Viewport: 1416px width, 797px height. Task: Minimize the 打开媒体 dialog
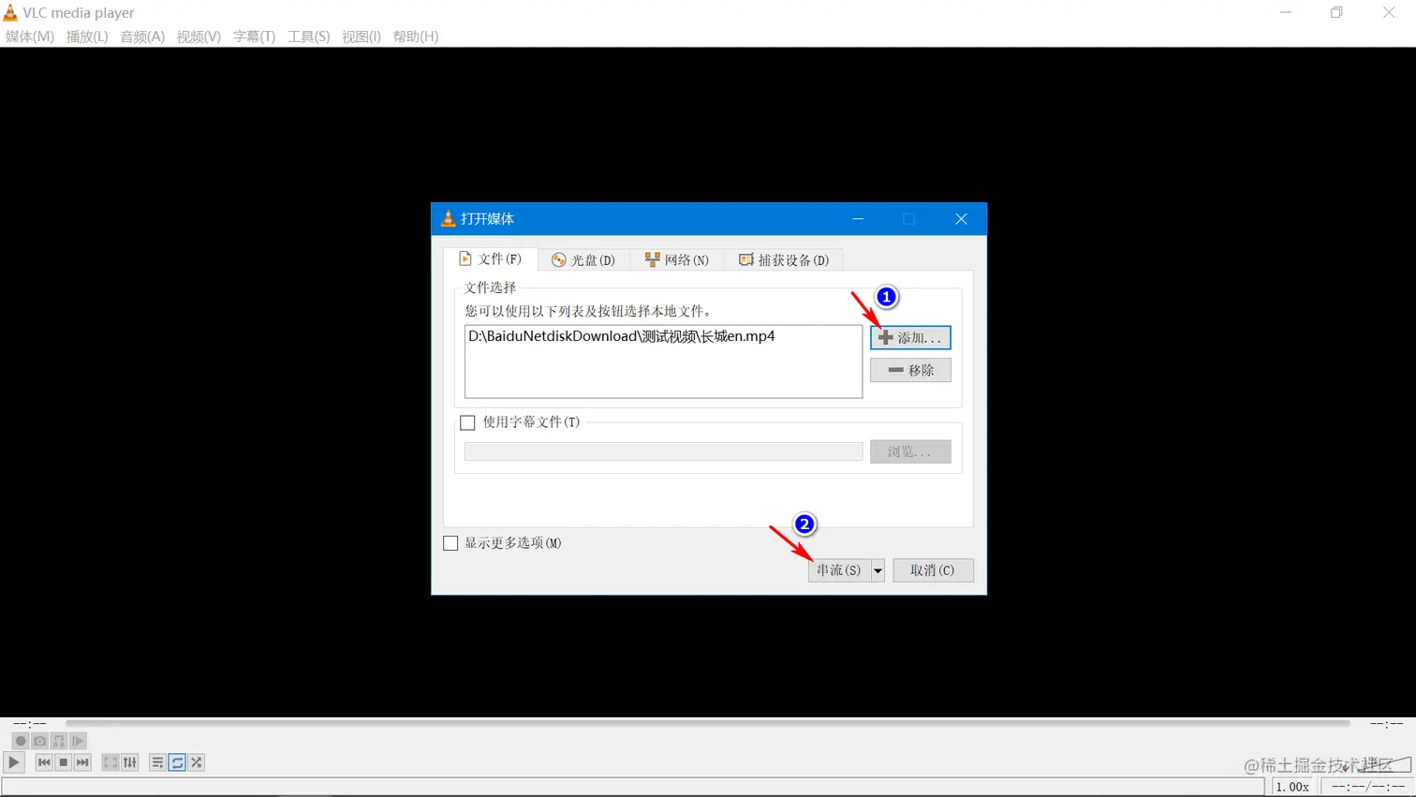(858, 219)
